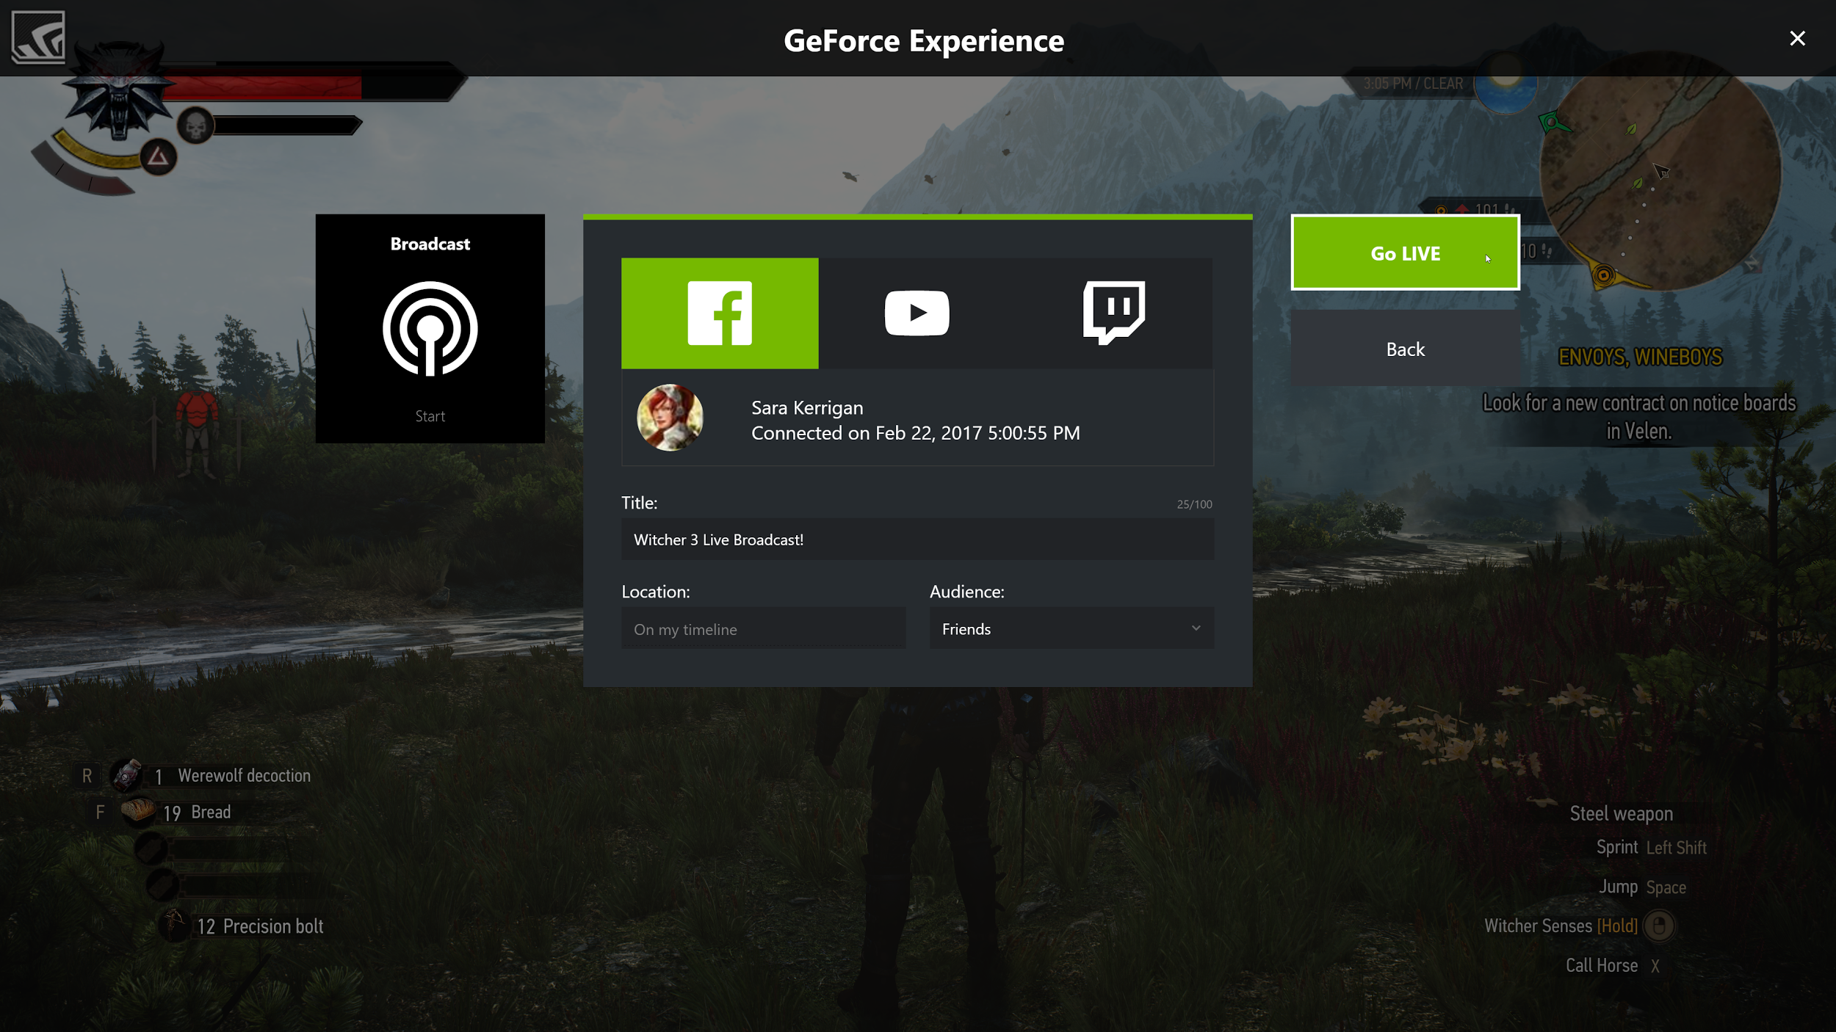Click Go LIVE button to start
The height and width of the screenshot is (1032, 1836).
click(1403, 252)
